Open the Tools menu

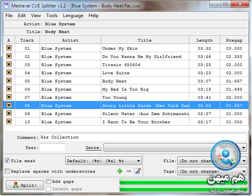click(x=52, y=16)
